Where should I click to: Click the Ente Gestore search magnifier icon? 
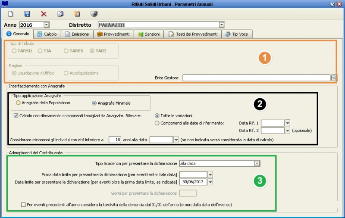334,78
